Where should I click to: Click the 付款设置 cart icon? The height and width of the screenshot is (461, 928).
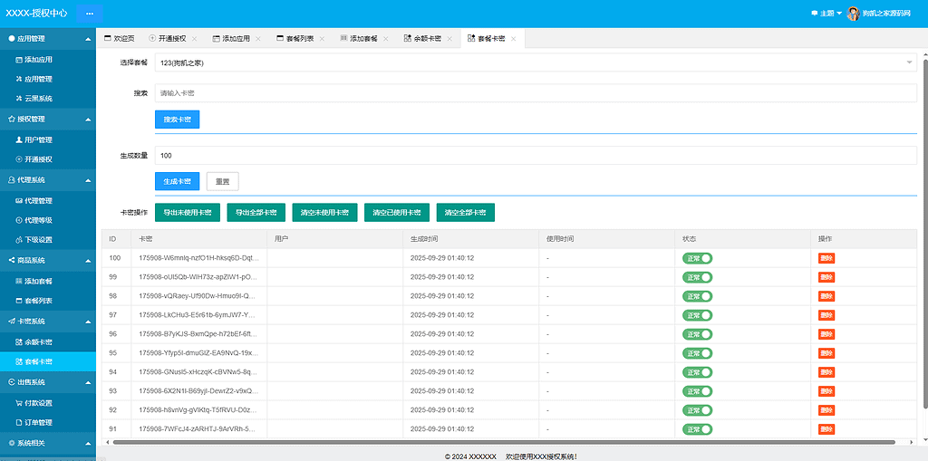(x=19, y=403)
